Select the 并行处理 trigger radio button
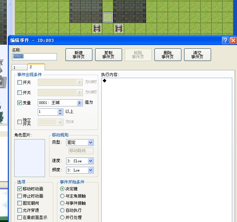The width and height of the screenshot is (237, 222). [62, 217]
